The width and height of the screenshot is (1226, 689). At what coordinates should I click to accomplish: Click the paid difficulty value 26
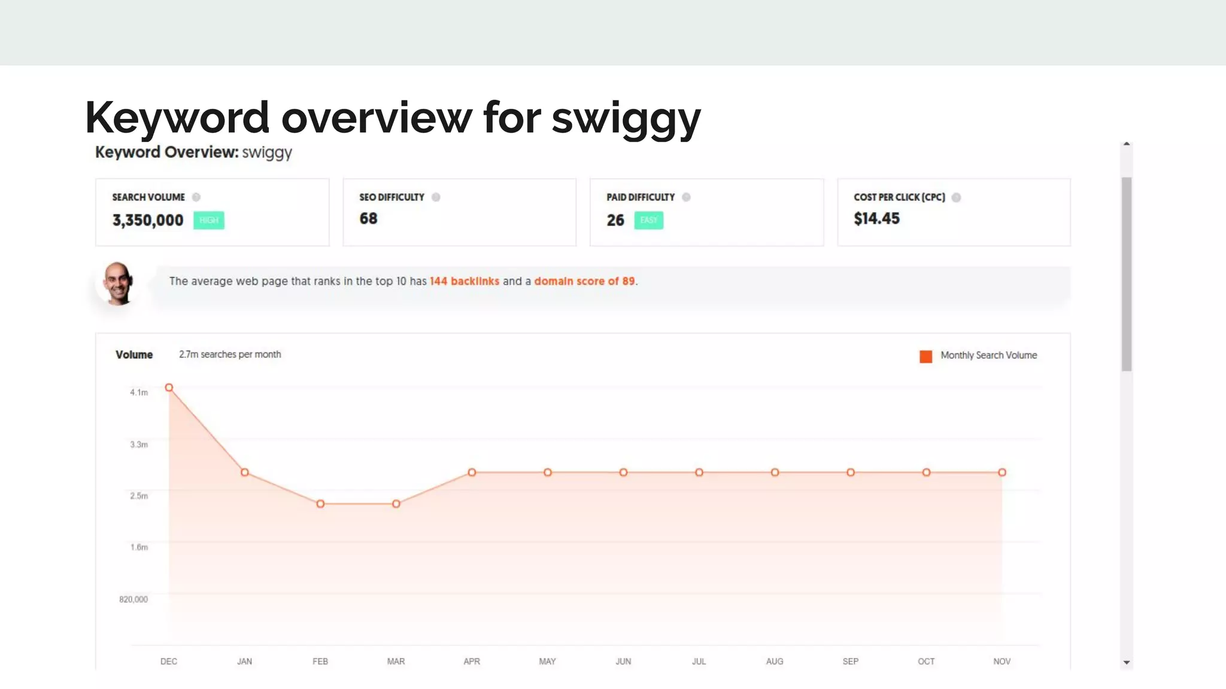(x=615, y=221)
